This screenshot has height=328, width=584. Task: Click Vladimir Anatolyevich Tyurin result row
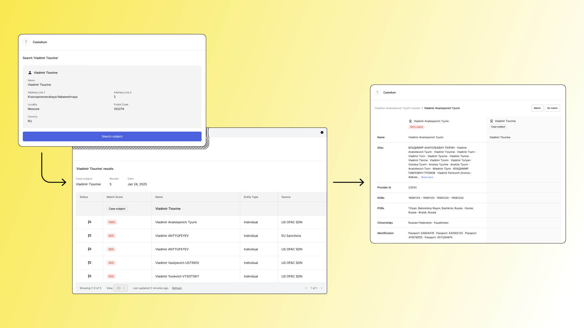[176, 222]
